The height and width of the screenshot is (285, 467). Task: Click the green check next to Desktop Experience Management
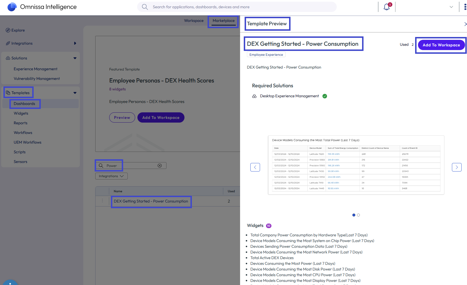coord(325,96)
